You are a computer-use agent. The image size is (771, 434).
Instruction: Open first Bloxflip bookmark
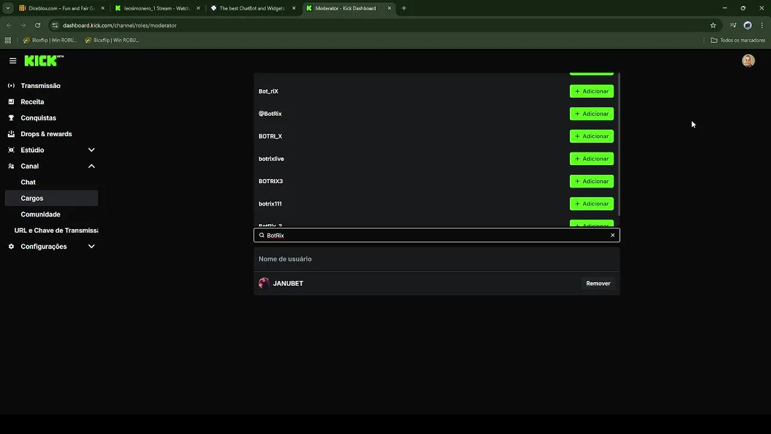51,40
